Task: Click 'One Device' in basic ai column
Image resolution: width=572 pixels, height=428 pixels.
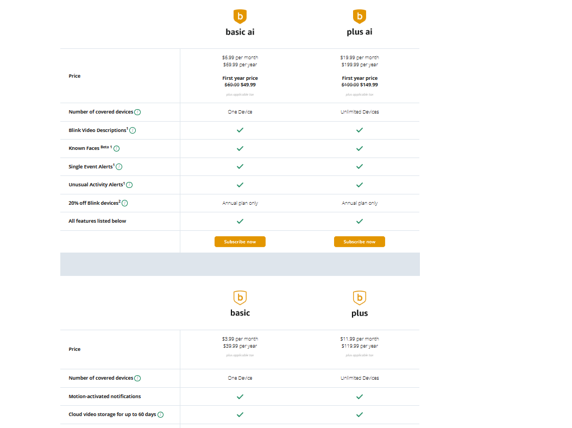Action: pyautogui.click(x=240, y=112)
